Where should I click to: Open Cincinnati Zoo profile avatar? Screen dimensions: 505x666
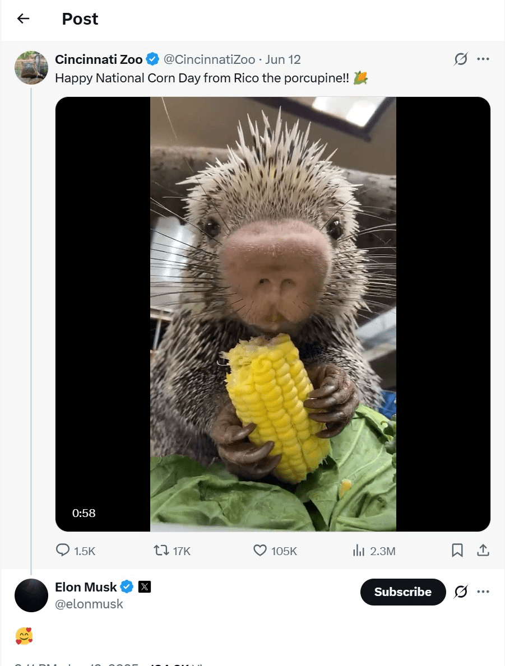(31, 68)
